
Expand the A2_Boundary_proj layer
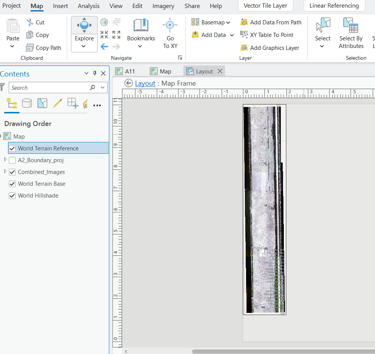[5, 159]
